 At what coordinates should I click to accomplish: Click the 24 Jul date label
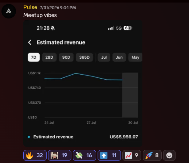pyautogui.click(x=49, y=123)
